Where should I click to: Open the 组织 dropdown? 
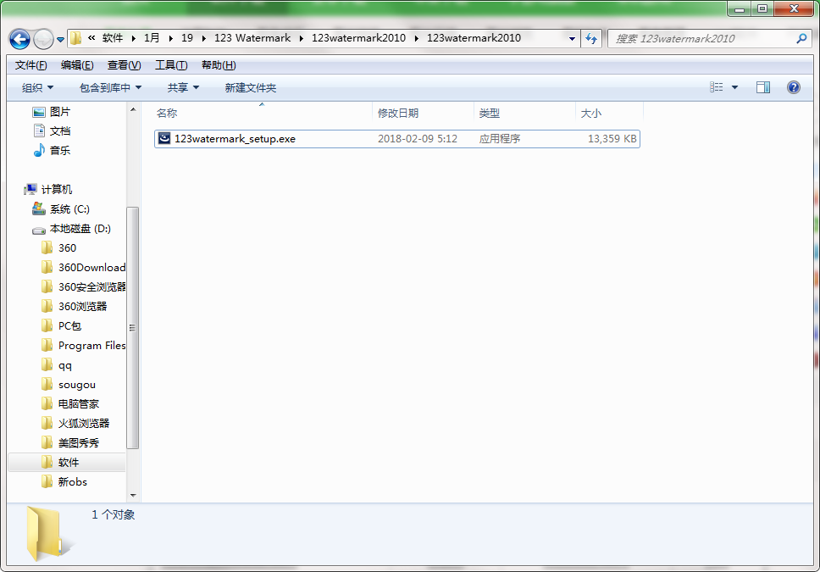[x=37, y=87]
